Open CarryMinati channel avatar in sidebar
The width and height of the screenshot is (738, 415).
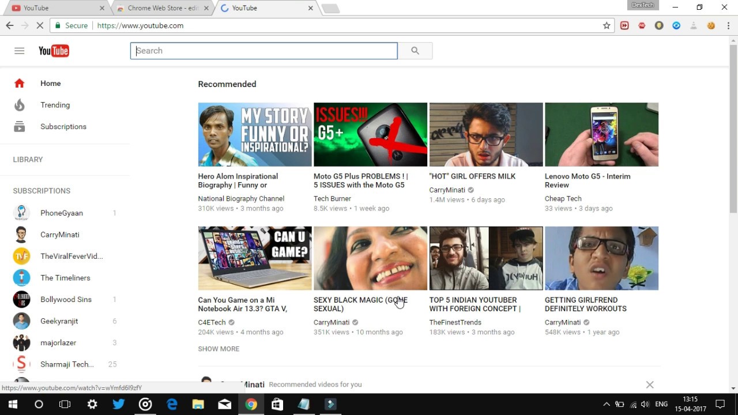coord(21,235)
